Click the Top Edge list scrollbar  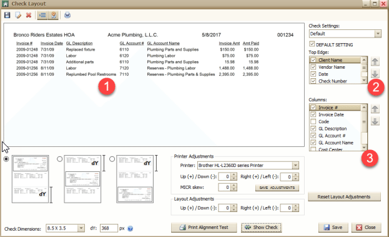point(364,70)
